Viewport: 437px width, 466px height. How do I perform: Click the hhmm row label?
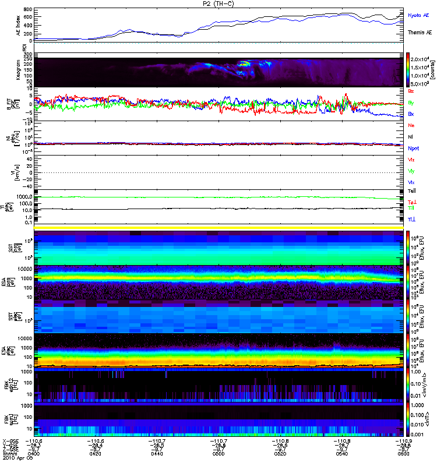(x=9, y=454)
